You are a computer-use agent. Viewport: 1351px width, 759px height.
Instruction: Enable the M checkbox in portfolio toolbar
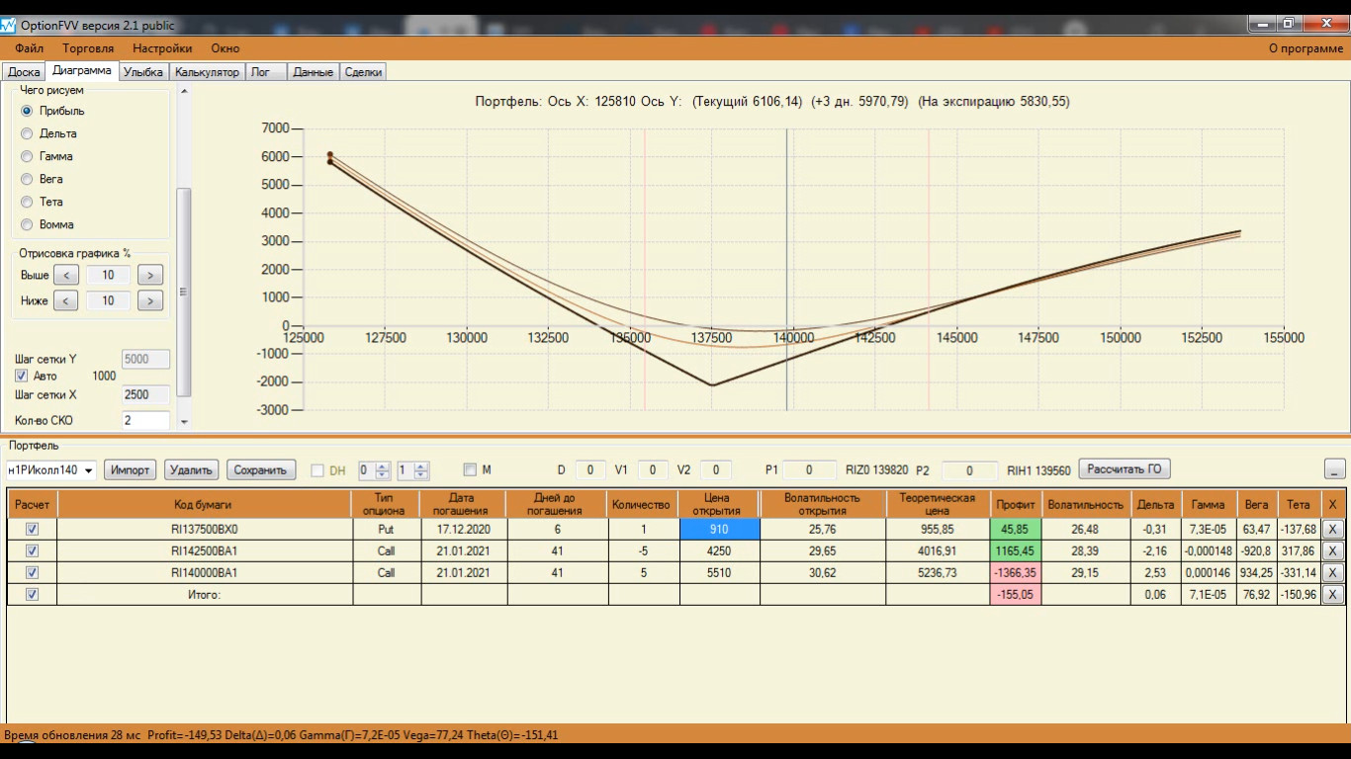(x=470, y=470)
